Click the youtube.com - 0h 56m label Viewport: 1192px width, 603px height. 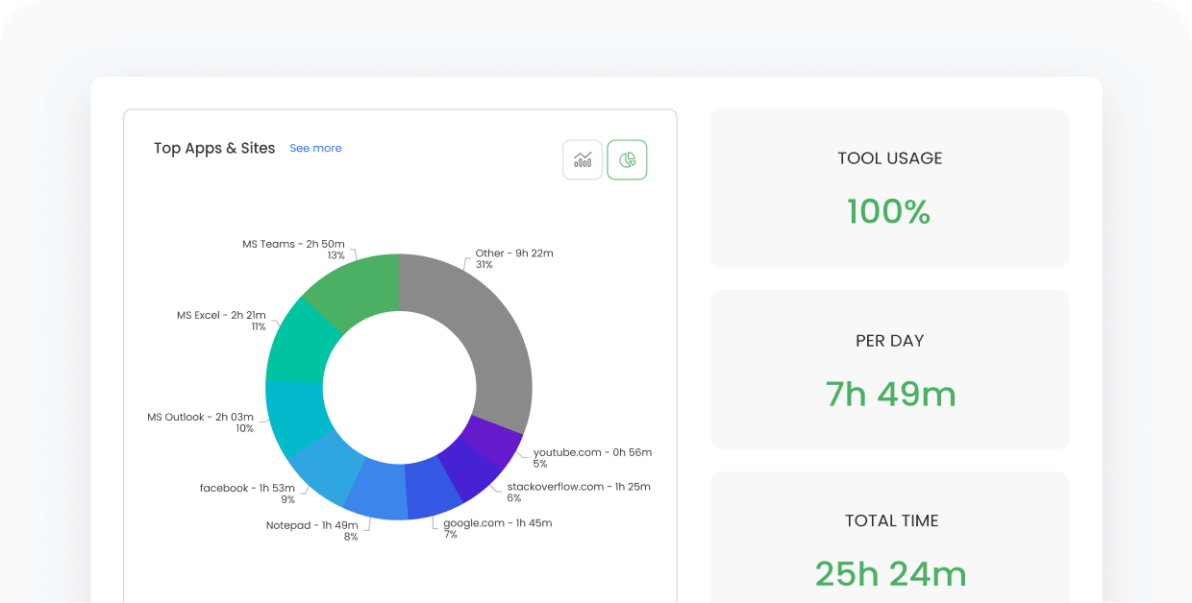coord(592,452)
